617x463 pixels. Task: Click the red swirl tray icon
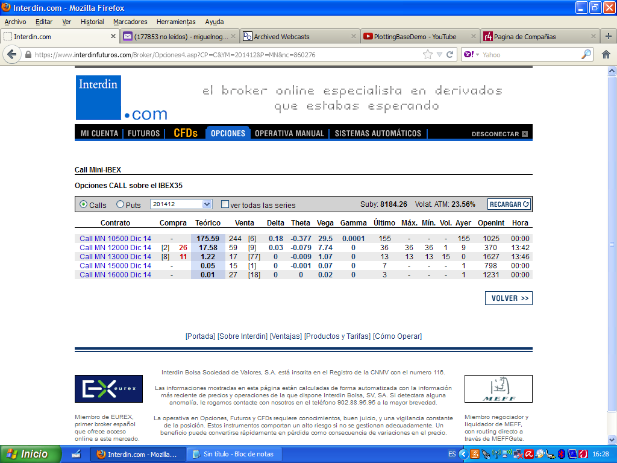tap(583, 454)
